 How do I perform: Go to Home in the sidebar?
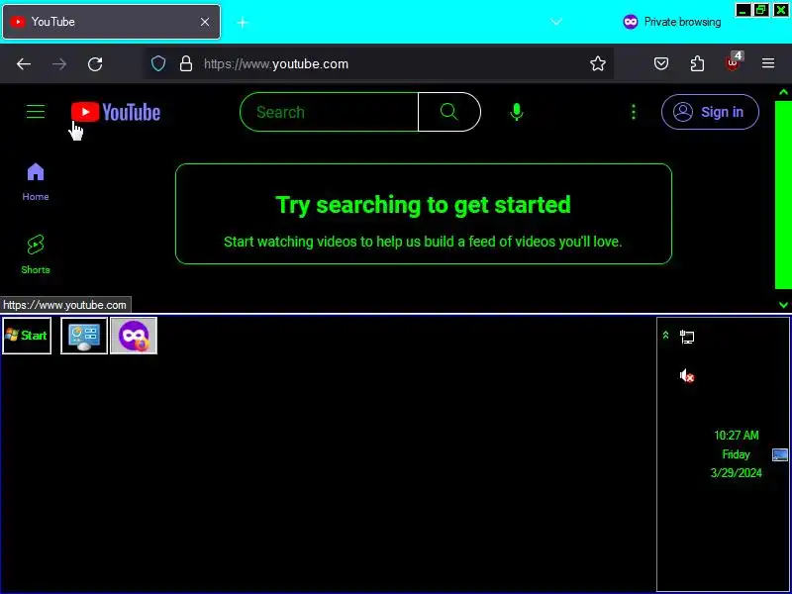coord(36,182)
